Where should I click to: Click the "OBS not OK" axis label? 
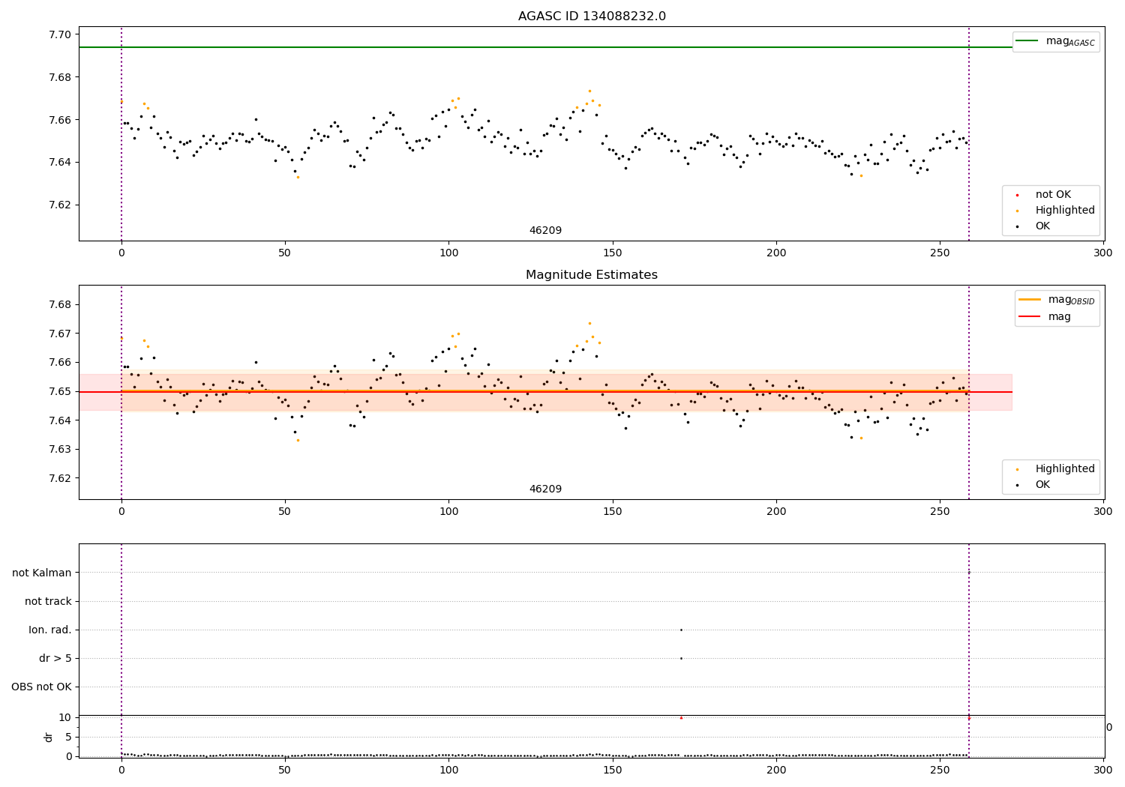tap(41, 687)
